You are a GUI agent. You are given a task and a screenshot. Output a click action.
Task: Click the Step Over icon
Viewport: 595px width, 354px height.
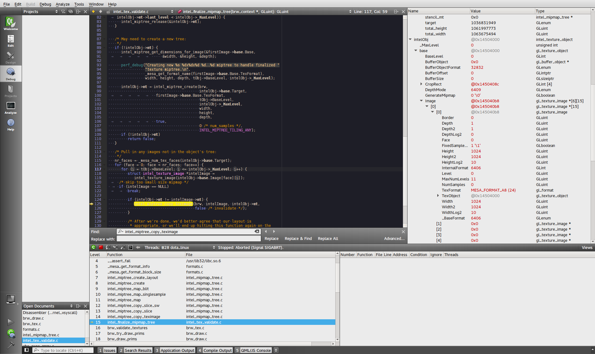(108, 247)
